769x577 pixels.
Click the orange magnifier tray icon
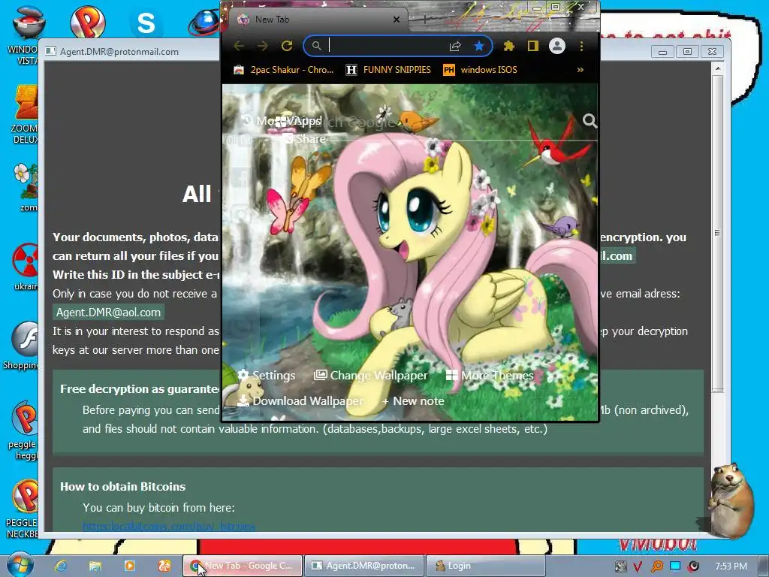coord(656,566)
